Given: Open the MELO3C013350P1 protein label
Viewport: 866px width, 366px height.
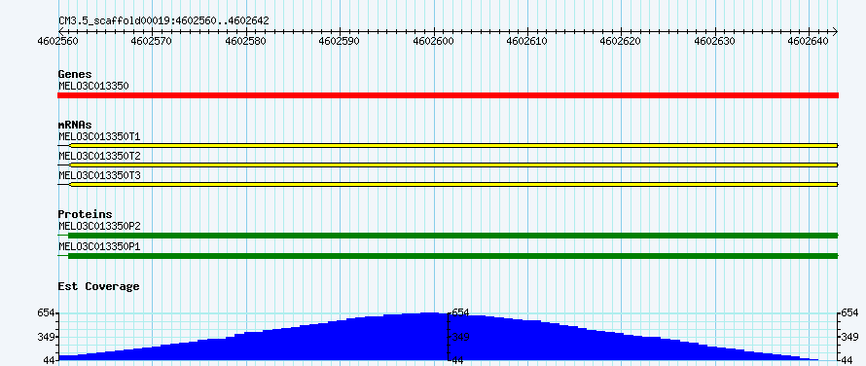Looking at the screenshot, I should [99, 246].
